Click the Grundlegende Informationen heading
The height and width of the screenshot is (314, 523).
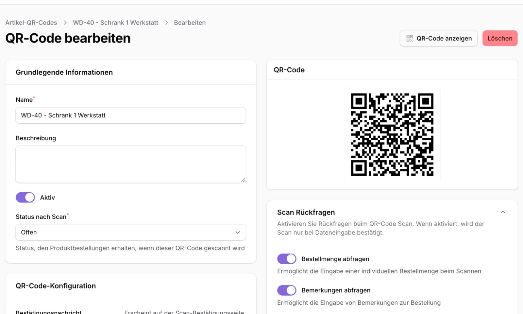pyautogui.click(x=64, y=72)
